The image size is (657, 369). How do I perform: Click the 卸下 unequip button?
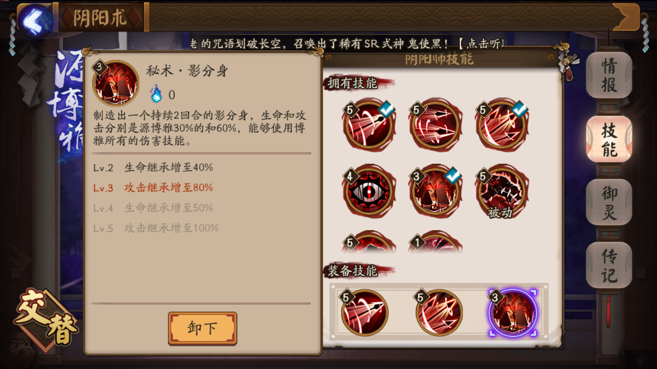(x=202, y=328)
